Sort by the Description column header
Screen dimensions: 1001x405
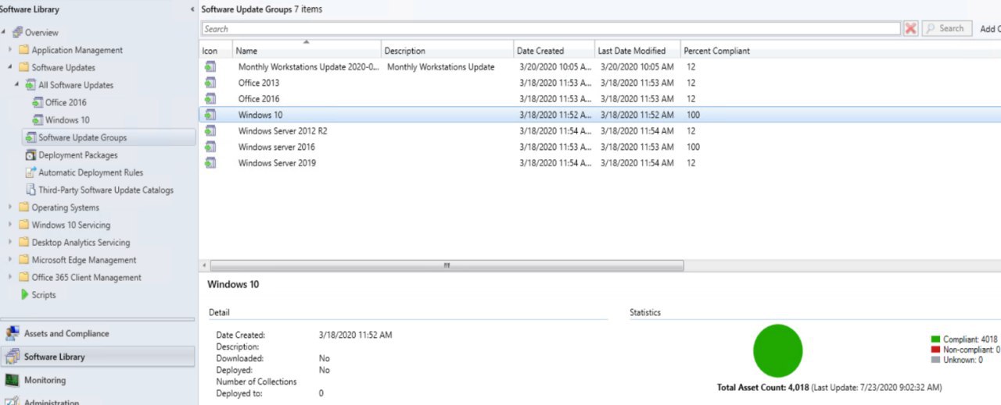[447, 50]
